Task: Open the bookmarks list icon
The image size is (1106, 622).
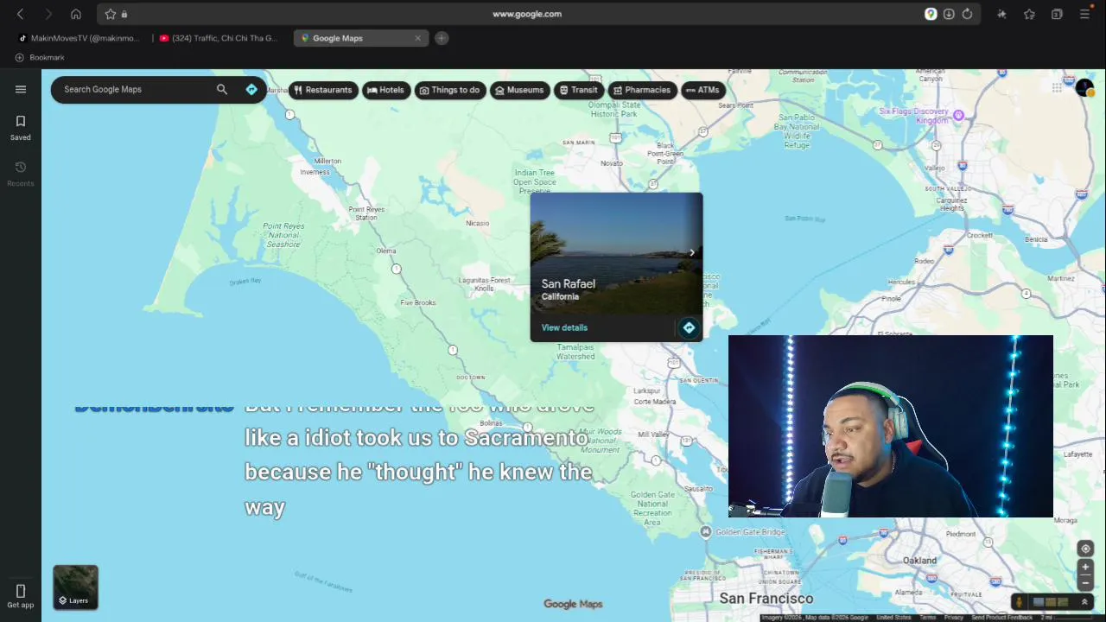Action: [x=1029, y=14]
